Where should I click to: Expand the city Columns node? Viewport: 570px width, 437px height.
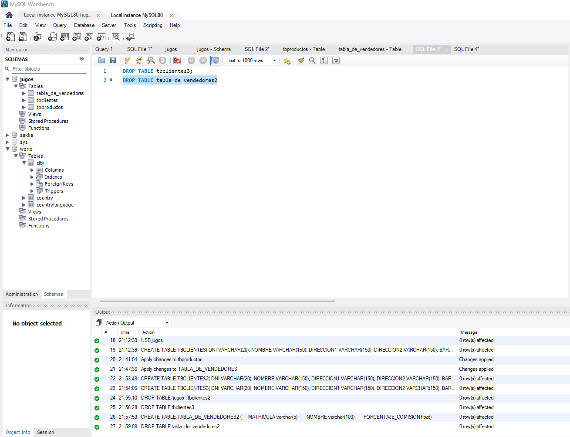[x=32, y=170]
